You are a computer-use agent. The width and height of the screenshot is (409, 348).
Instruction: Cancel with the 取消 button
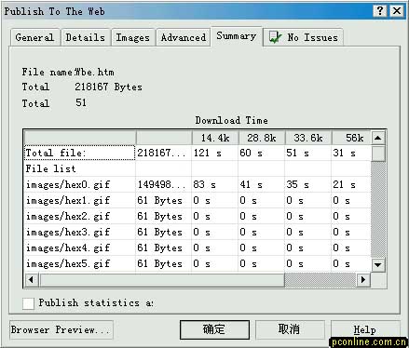click(x=290, y=329)
